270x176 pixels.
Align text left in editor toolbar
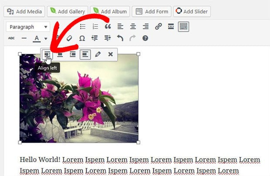point(120,26)
